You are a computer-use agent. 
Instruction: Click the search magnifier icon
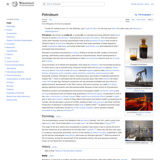click(x=44, y=4)
